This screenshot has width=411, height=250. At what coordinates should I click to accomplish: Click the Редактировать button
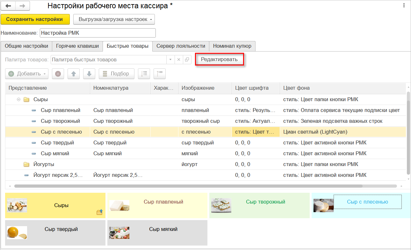(x=219, y=59)
